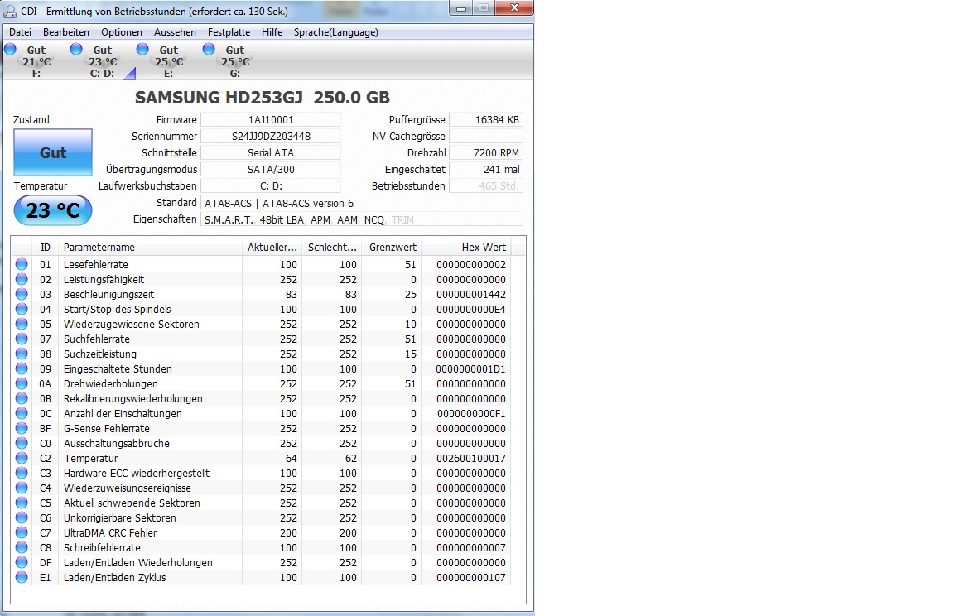Select hex value 0000000001D1
This screenshot has width=954, height=616.
point(471,369)
